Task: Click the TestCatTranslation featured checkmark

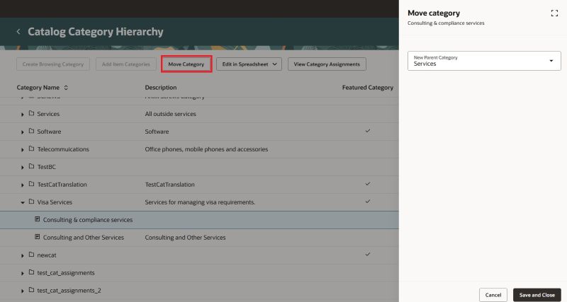Action: pos(368,184)
